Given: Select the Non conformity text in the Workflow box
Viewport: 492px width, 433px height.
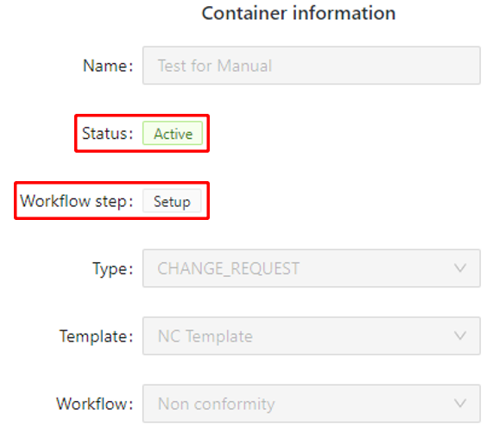Looking at the screenshot, I should (217, 404).
